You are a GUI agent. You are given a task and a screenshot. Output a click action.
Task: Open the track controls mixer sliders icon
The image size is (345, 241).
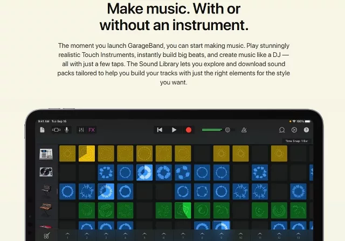point(81,130)
